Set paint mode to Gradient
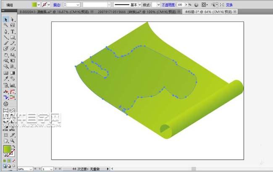273x172 pixels. point(9,161)
